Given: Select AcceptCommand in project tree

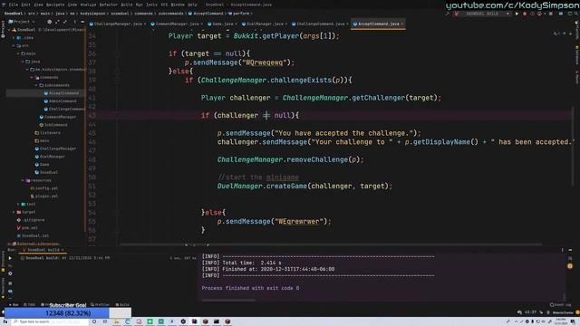Looking at the screenshot, I should click(x=62, y=93).
